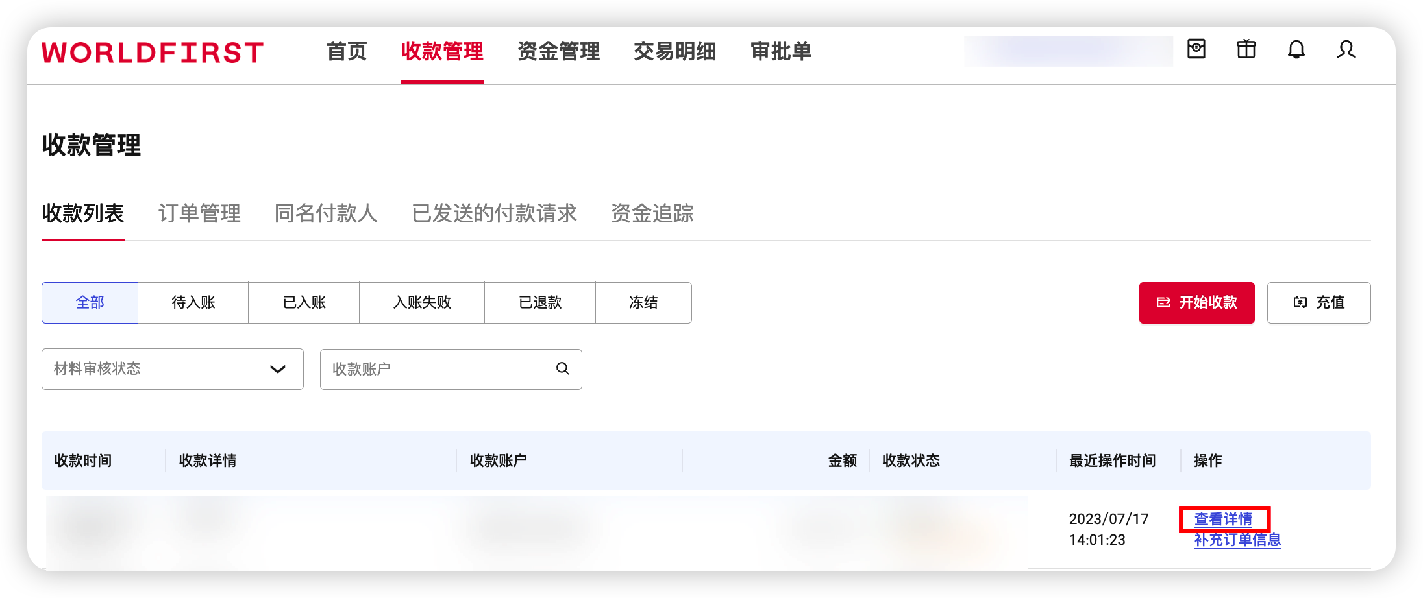The image size is (1423, 598).
Task: Select the 入账失败 filter
Action: [x=422, y=302]
